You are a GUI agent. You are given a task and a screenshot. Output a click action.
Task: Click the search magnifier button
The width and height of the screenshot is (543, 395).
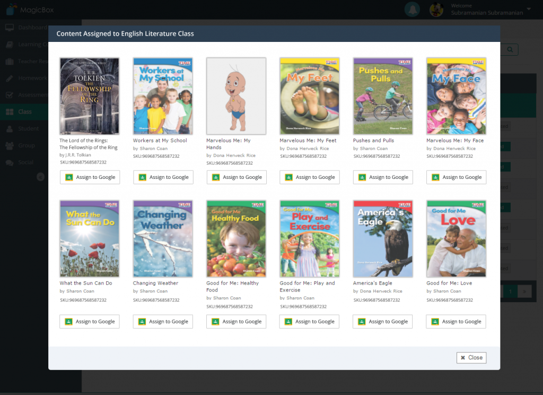click(510, 49)
